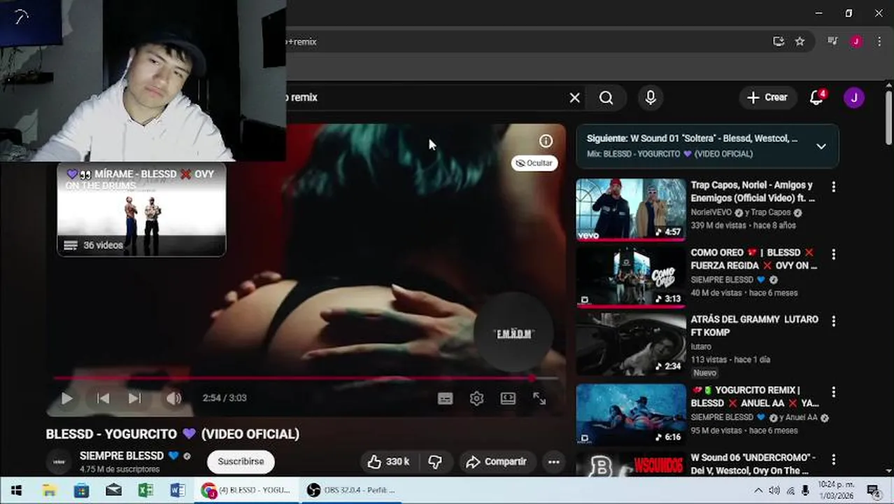Open YOGURCITO REMIX video thumbnail
This screenshot has width=894, height=504.
pyautogui.click(x=631, y=414)
